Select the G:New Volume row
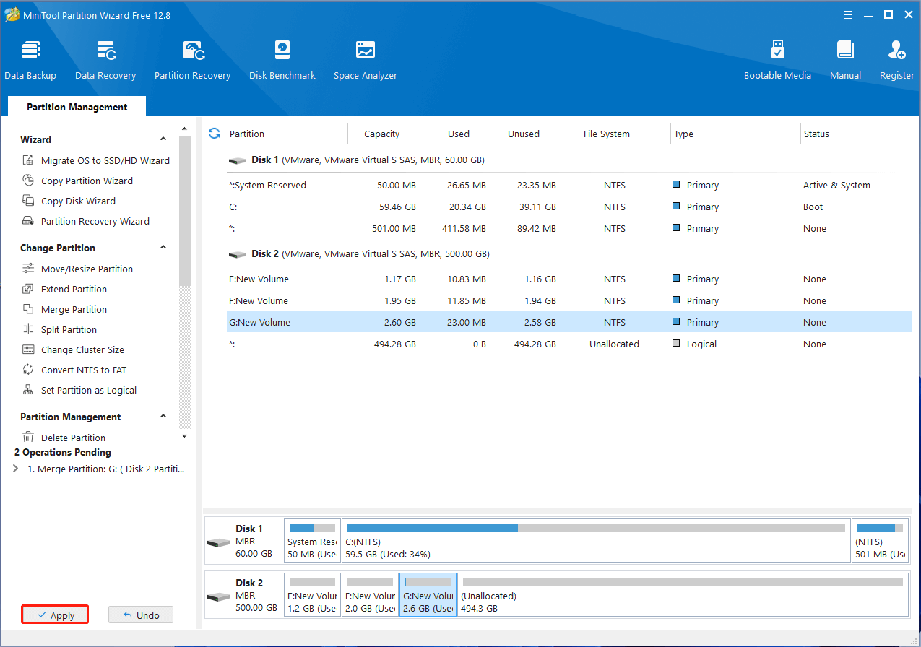The image size is (921, 647). [569, 322]
